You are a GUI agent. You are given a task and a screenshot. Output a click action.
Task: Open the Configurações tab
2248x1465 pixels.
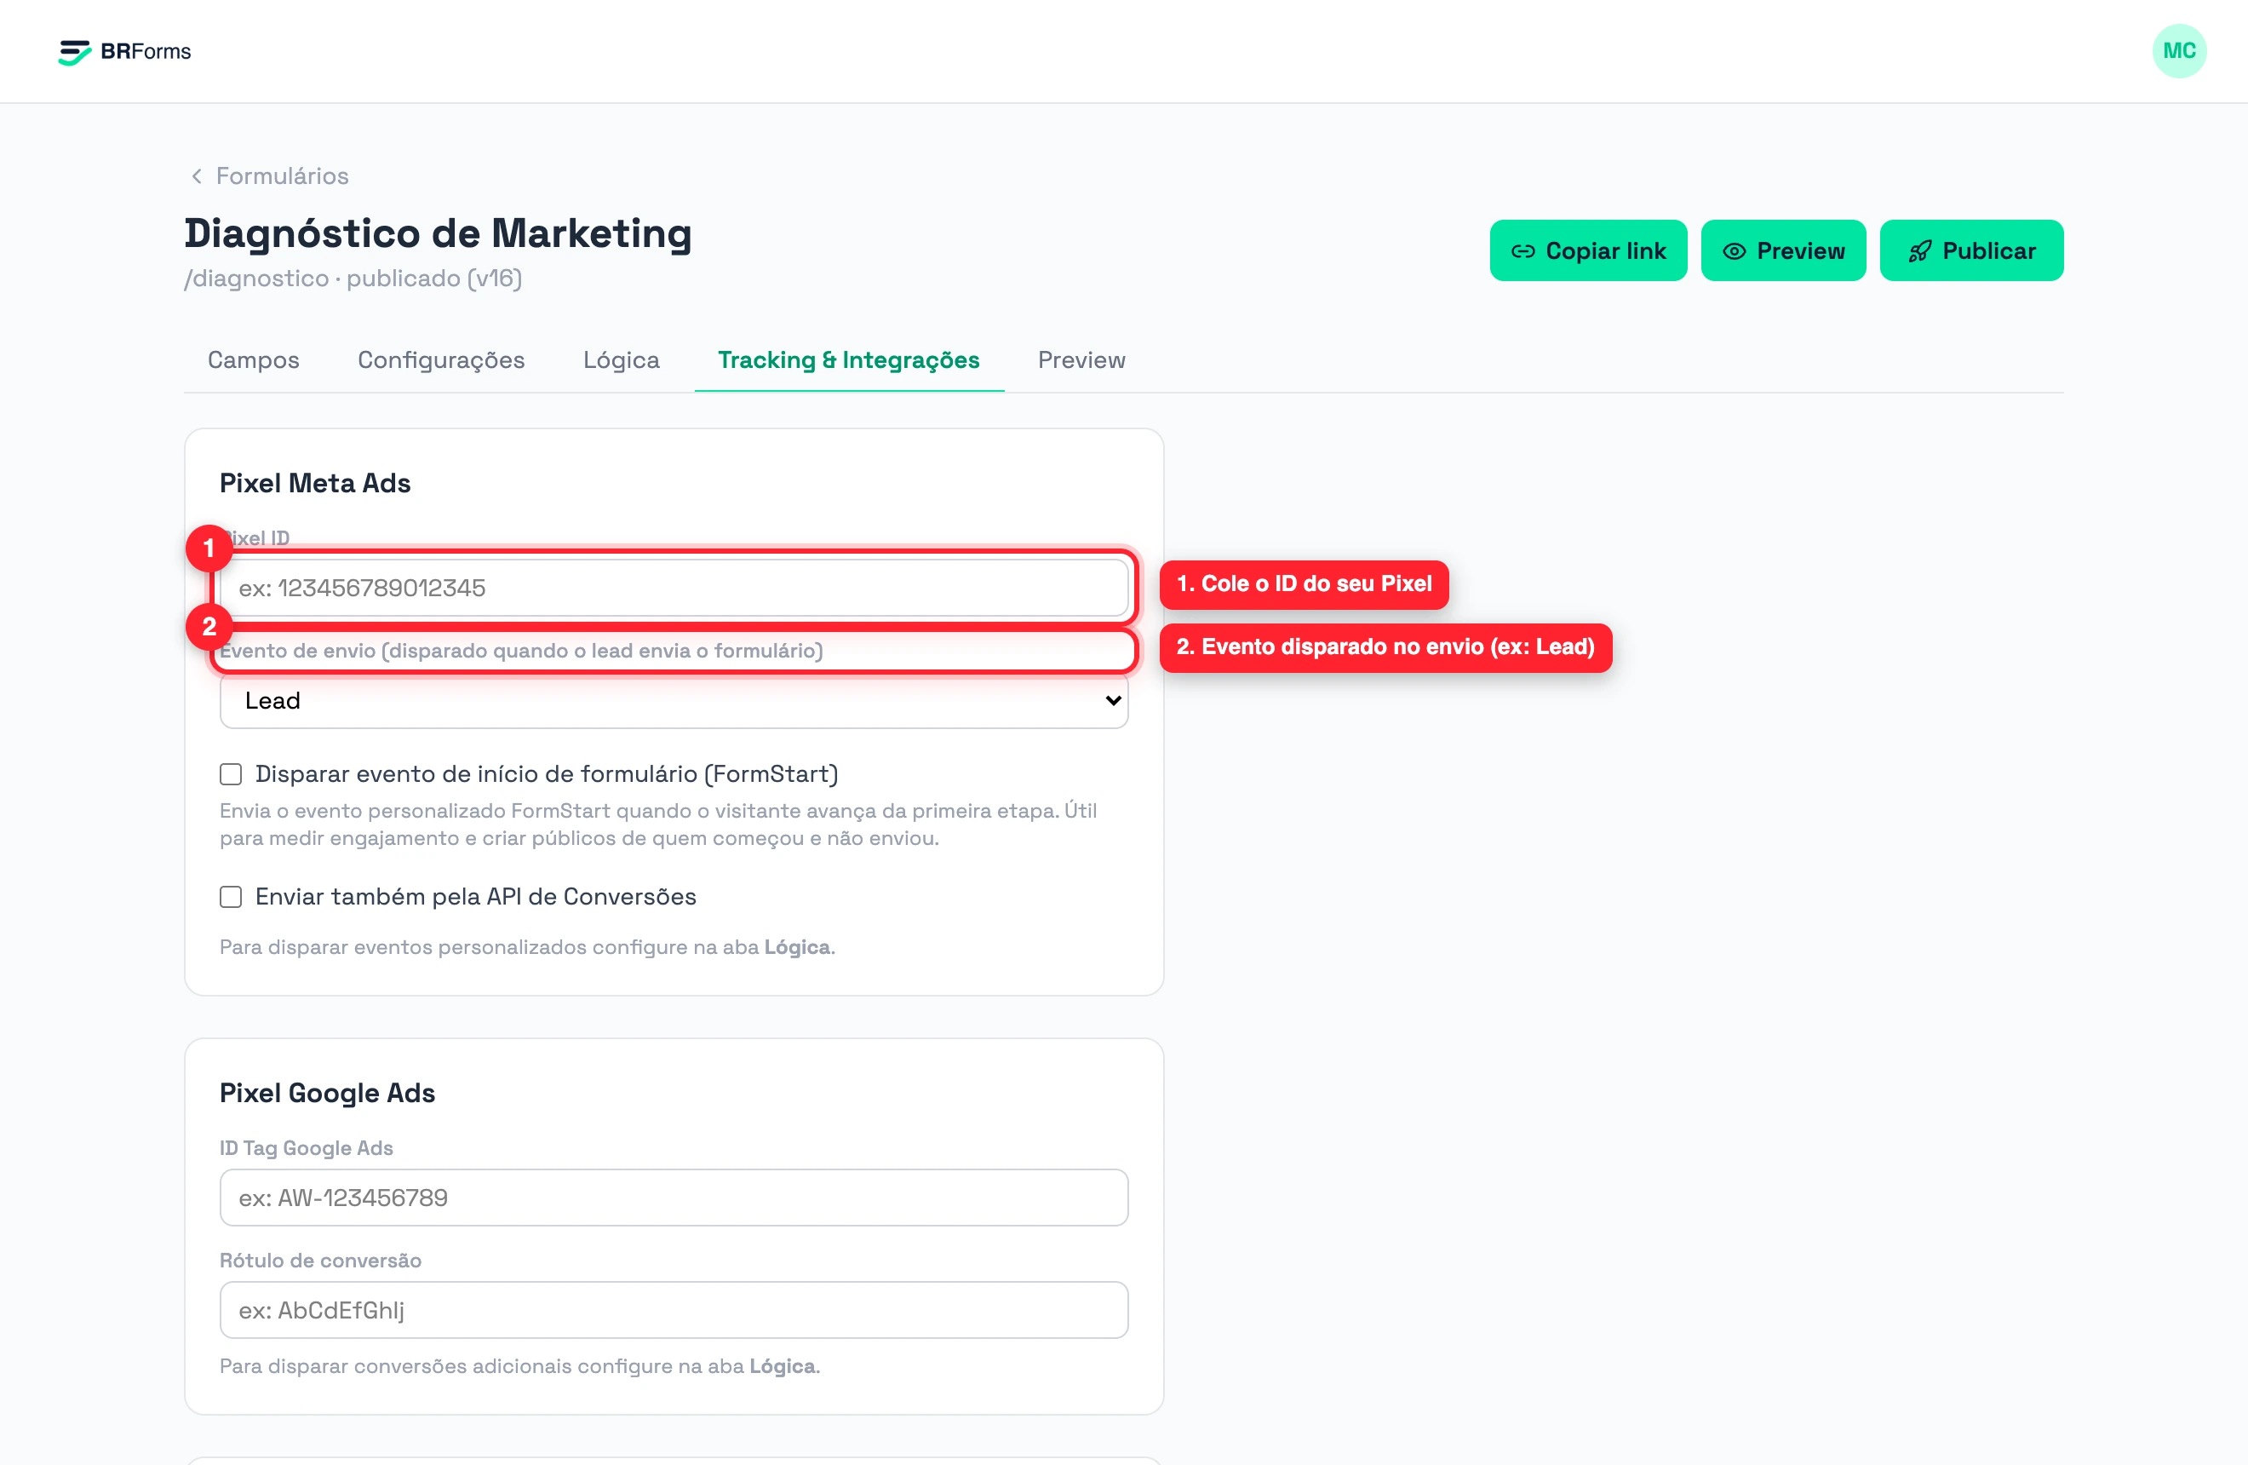point(441,360)
